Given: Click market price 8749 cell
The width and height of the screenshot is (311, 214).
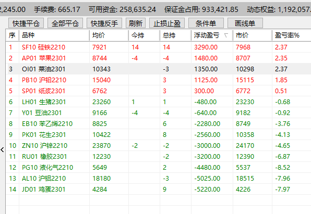Looking at the screenshot, I should [x=243, y=124].
